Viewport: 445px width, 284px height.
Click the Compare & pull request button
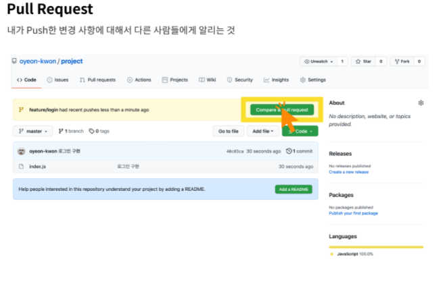tap(282, 109)
